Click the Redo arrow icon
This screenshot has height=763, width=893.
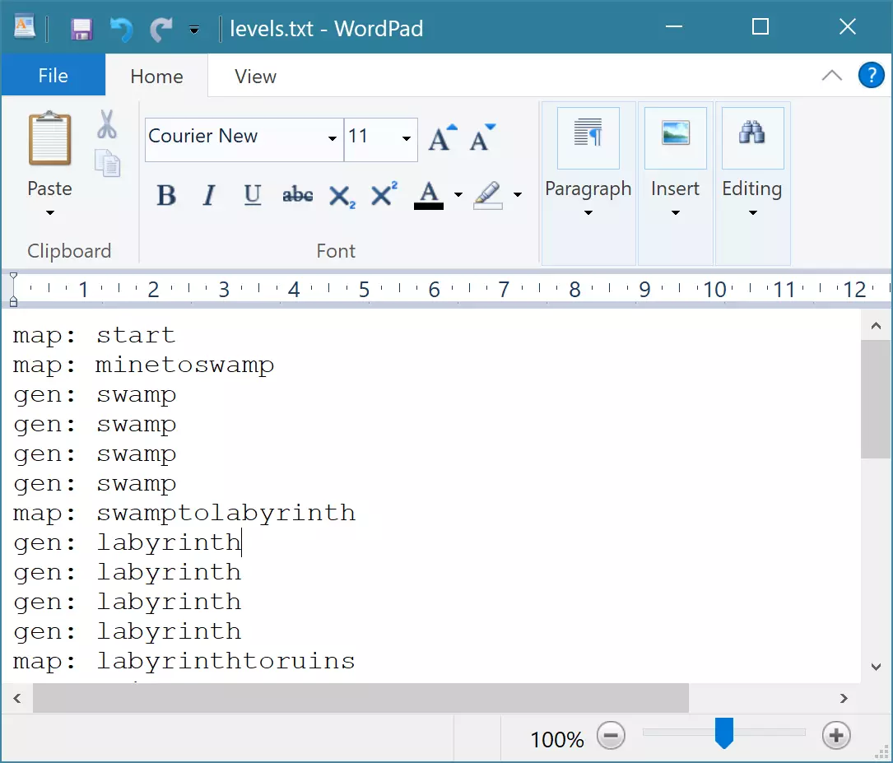[160, 30]
